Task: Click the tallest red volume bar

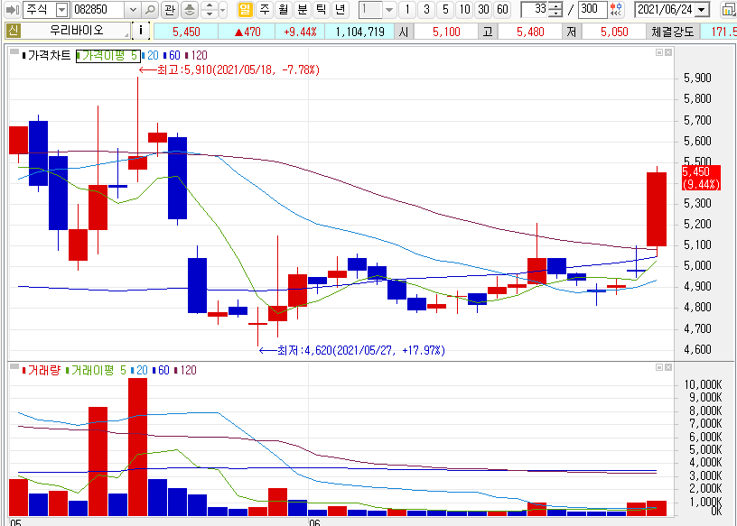Action: coord(137,447)
